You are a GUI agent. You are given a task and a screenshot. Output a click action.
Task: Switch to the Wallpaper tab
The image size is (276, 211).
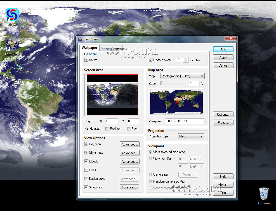pos(89,48)
